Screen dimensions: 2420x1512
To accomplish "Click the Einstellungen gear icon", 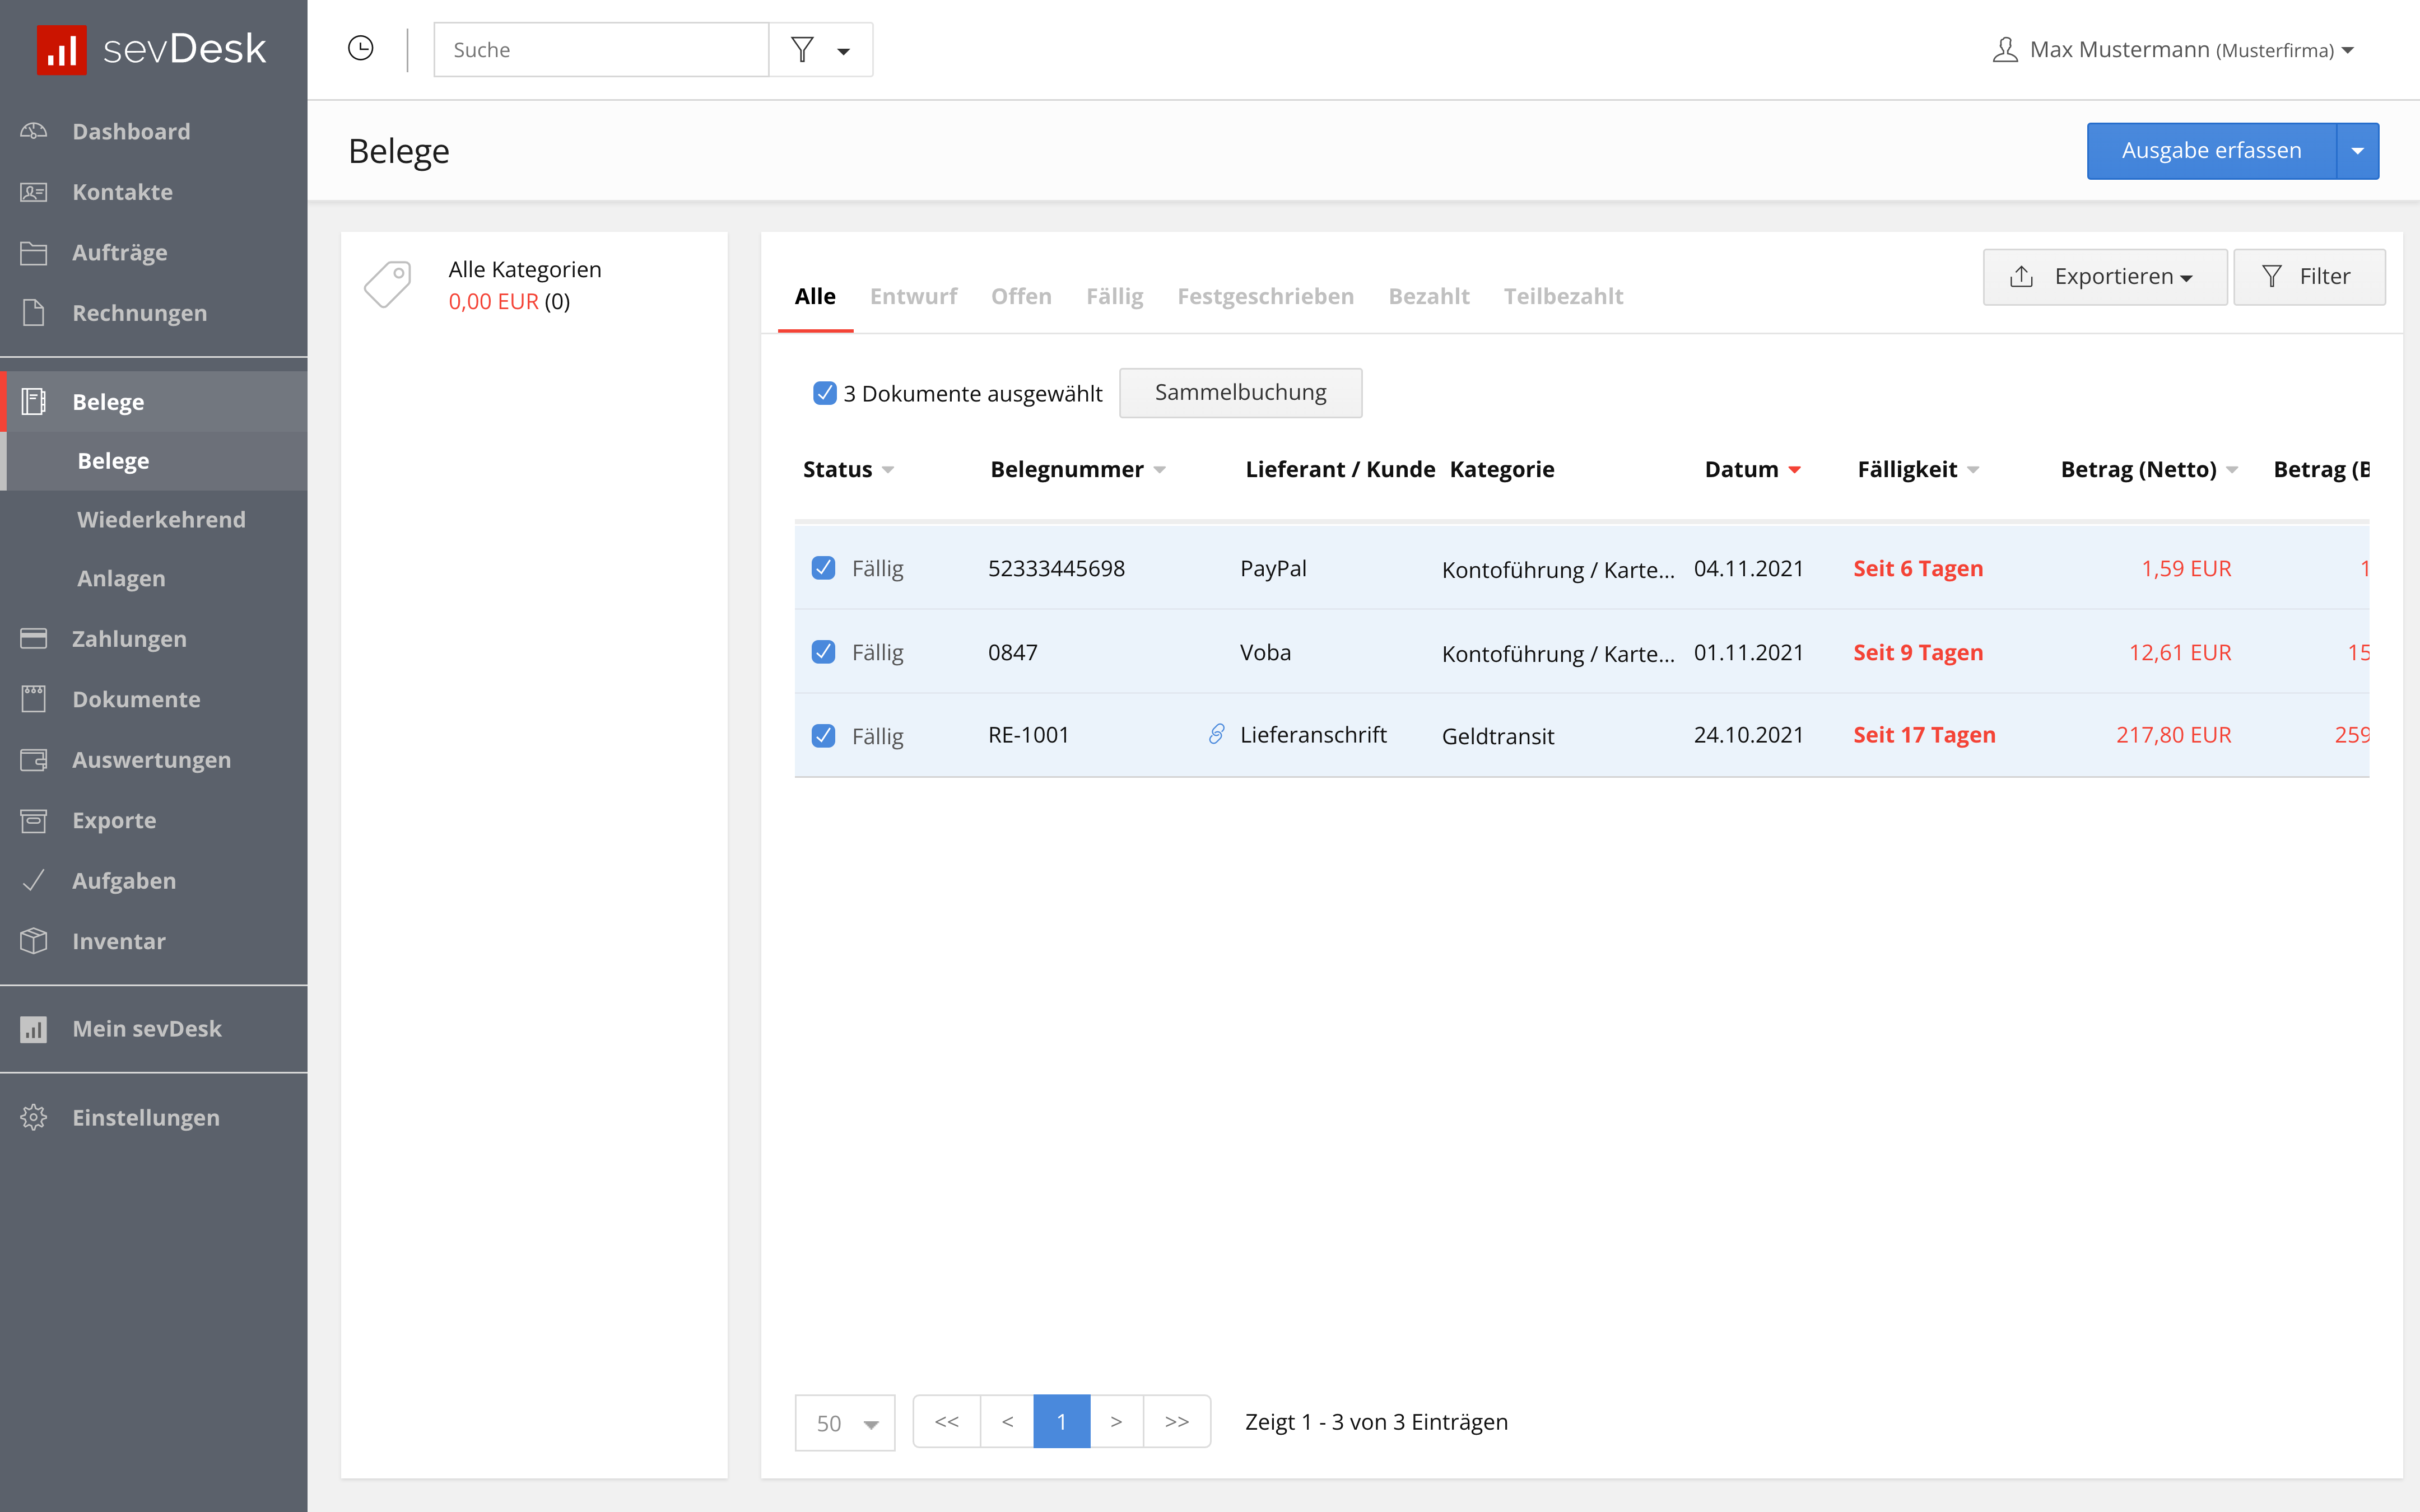I will click(x=34, y=1117).
